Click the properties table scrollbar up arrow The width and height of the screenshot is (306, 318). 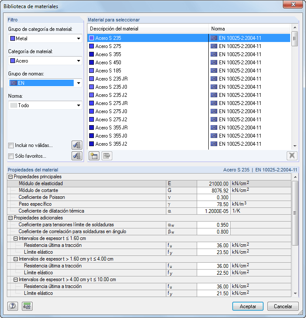click(x=295, y=177)
